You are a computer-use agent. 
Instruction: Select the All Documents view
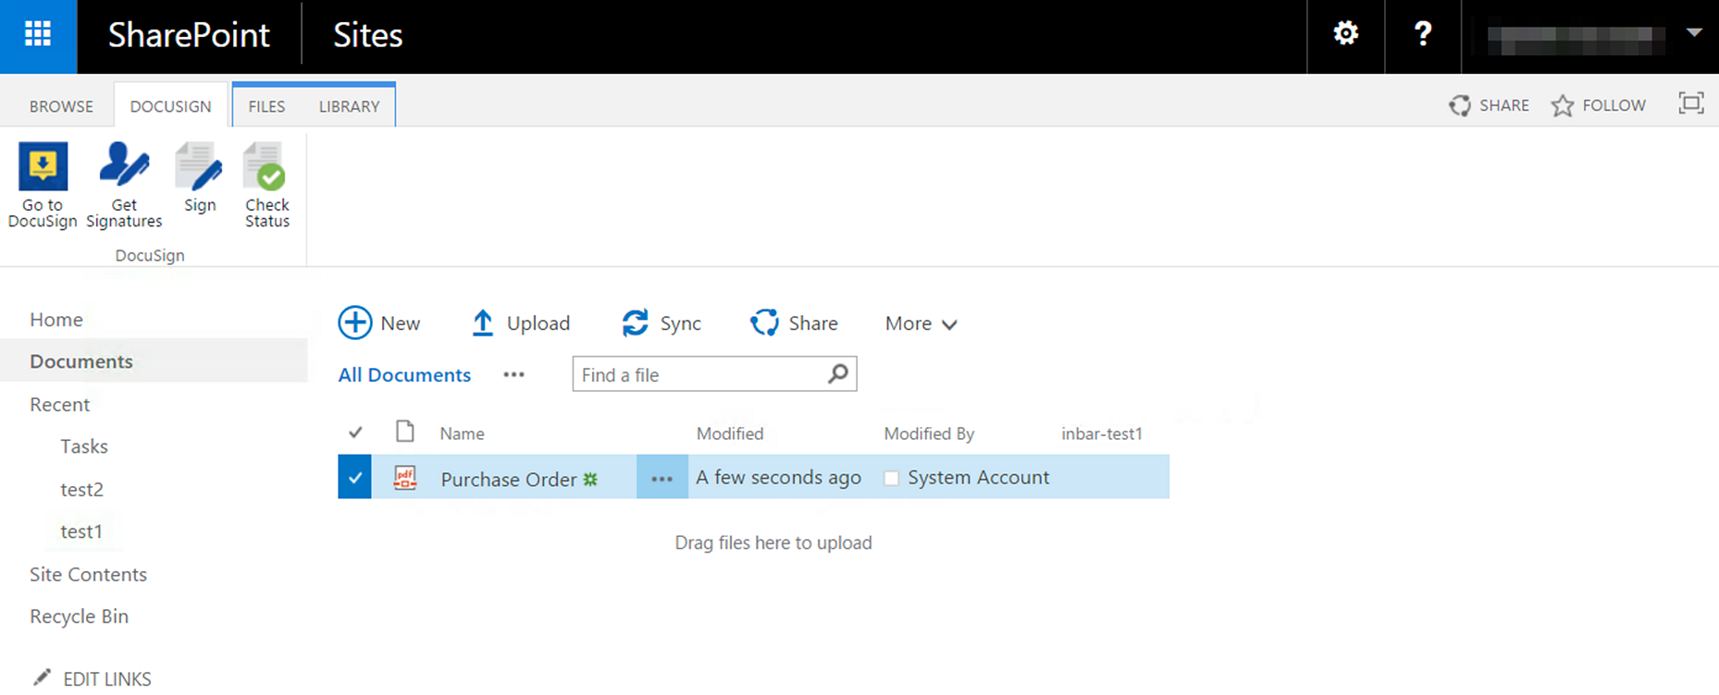click(x=404, y=375)
